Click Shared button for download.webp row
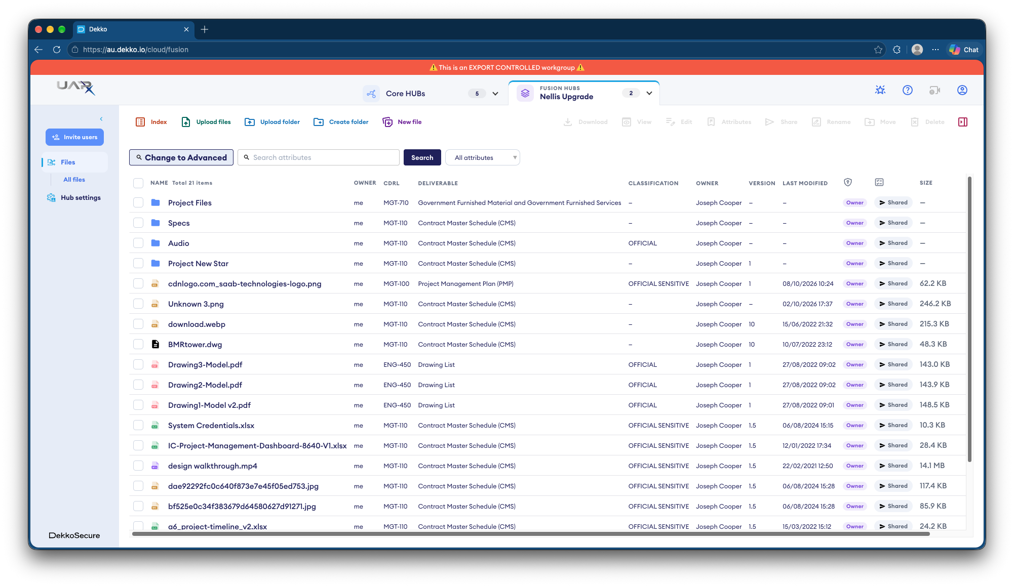 893,324
